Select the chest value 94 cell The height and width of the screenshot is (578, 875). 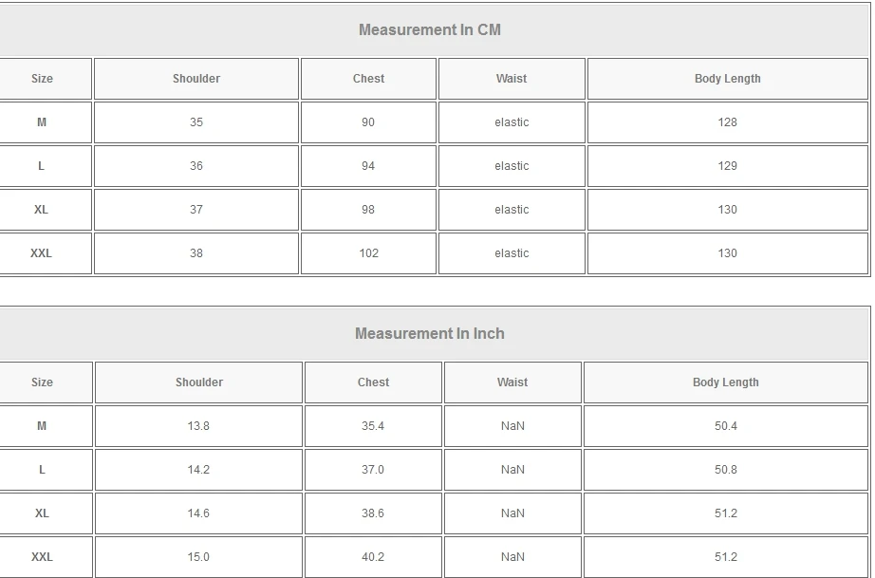(x=368, y=166)
